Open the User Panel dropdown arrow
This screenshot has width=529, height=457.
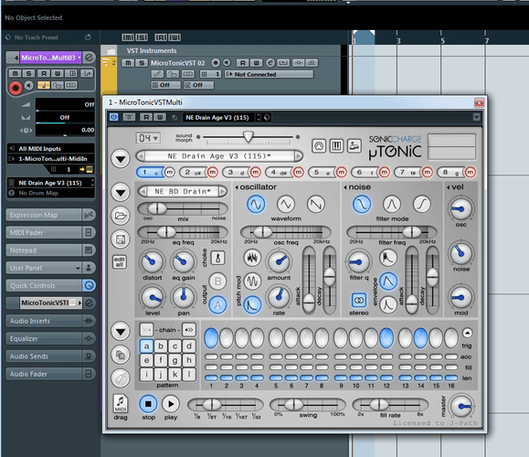[x=78, y=269]
